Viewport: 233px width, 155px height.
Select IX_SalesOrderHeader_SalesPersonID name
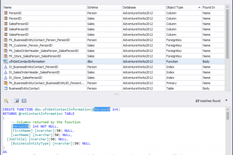click(x=34, y=72)
